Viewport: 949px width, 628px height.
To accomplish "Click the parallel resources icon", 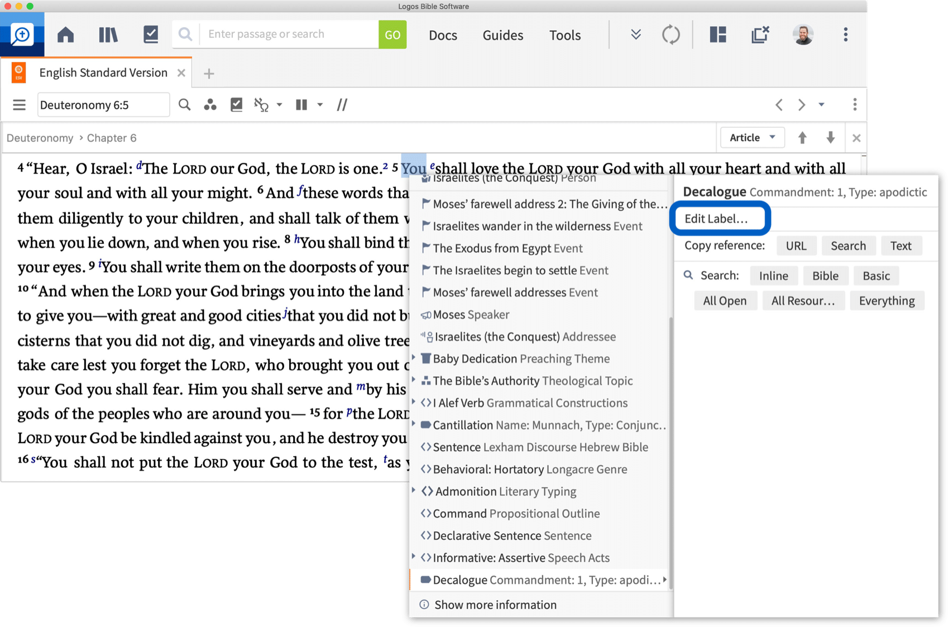I will click(342, 104).
